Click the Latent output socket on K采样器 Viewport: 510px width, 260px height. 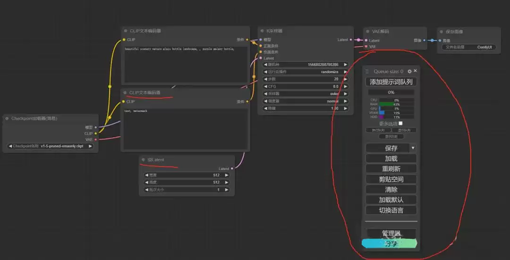click(x=350, y=40)
